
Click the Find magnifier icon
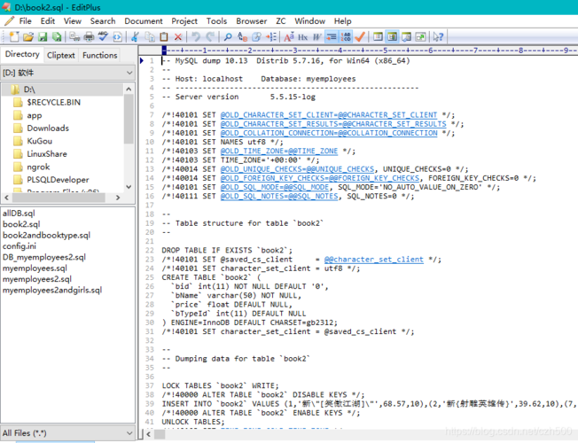(x=228, y=37)
